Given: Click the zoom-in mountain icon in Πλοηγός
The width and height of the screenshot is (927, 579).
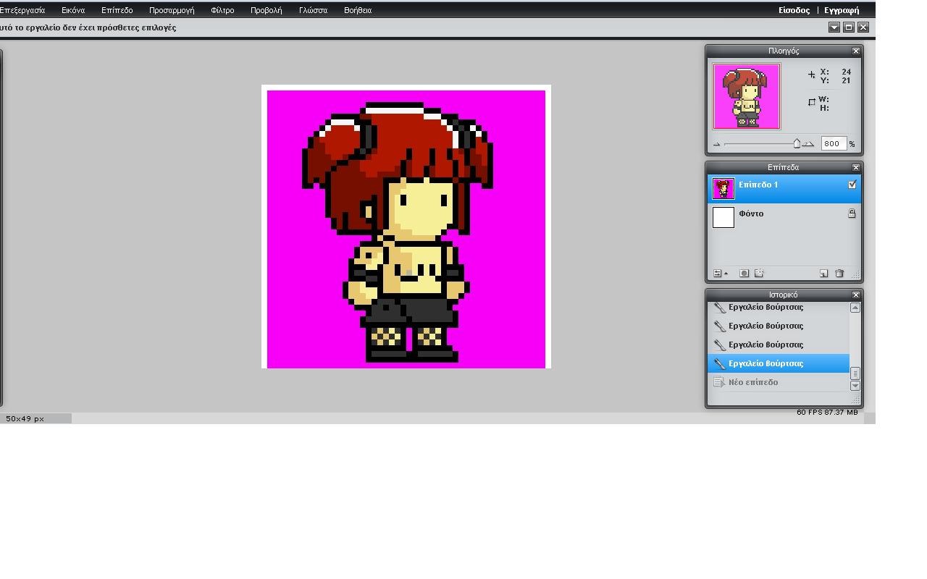Looking at the screenshot, I should [809, 144].
